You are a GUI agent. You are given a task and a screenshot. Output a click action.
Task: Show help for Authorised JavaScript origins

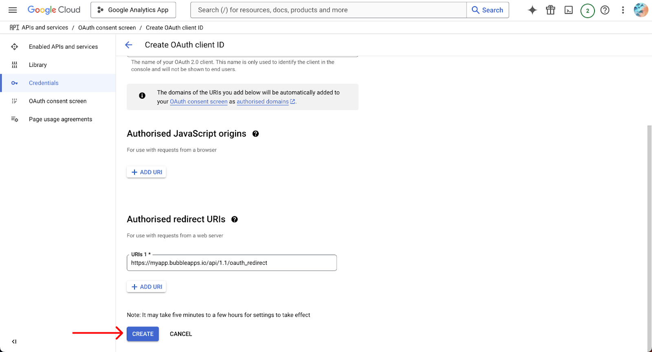[256, 134]
